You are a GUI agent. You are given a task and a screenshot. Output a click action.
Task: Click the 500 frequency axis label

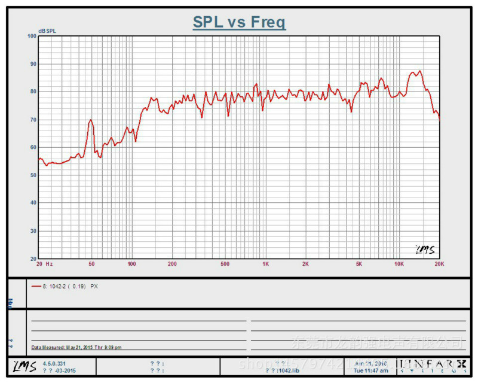tap(225, 264)
